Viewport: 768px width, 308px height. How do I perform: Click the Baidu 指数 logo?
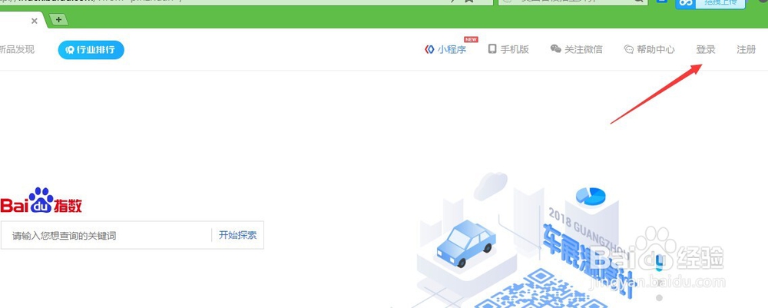(x=41, y=200)
